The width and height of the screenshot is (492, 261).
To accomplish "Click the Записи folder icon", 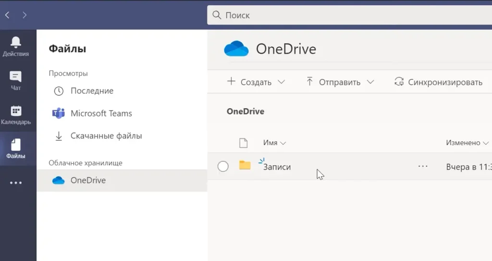I will pyautogui.click(x=245, y=165).
